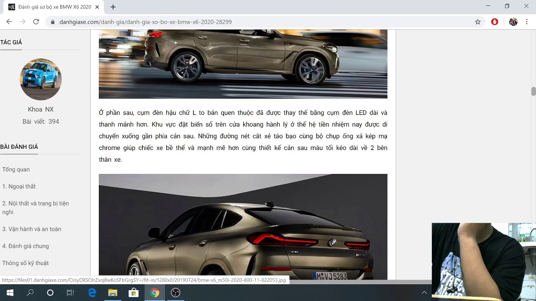This screenshot has height=301, width=536.
Task: Click the BMW X6 side-view photo
Action: coord(243,64)
